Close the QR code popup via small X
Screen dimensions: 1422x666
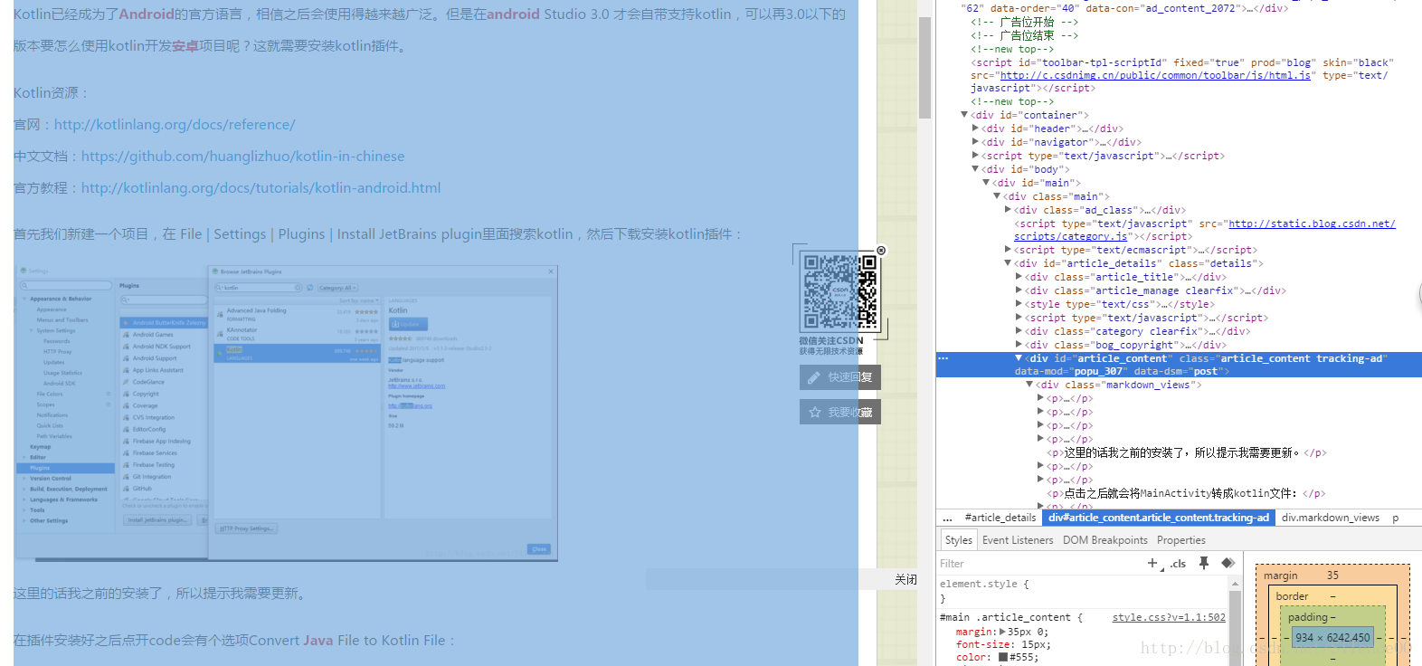(x=881, y=251)
